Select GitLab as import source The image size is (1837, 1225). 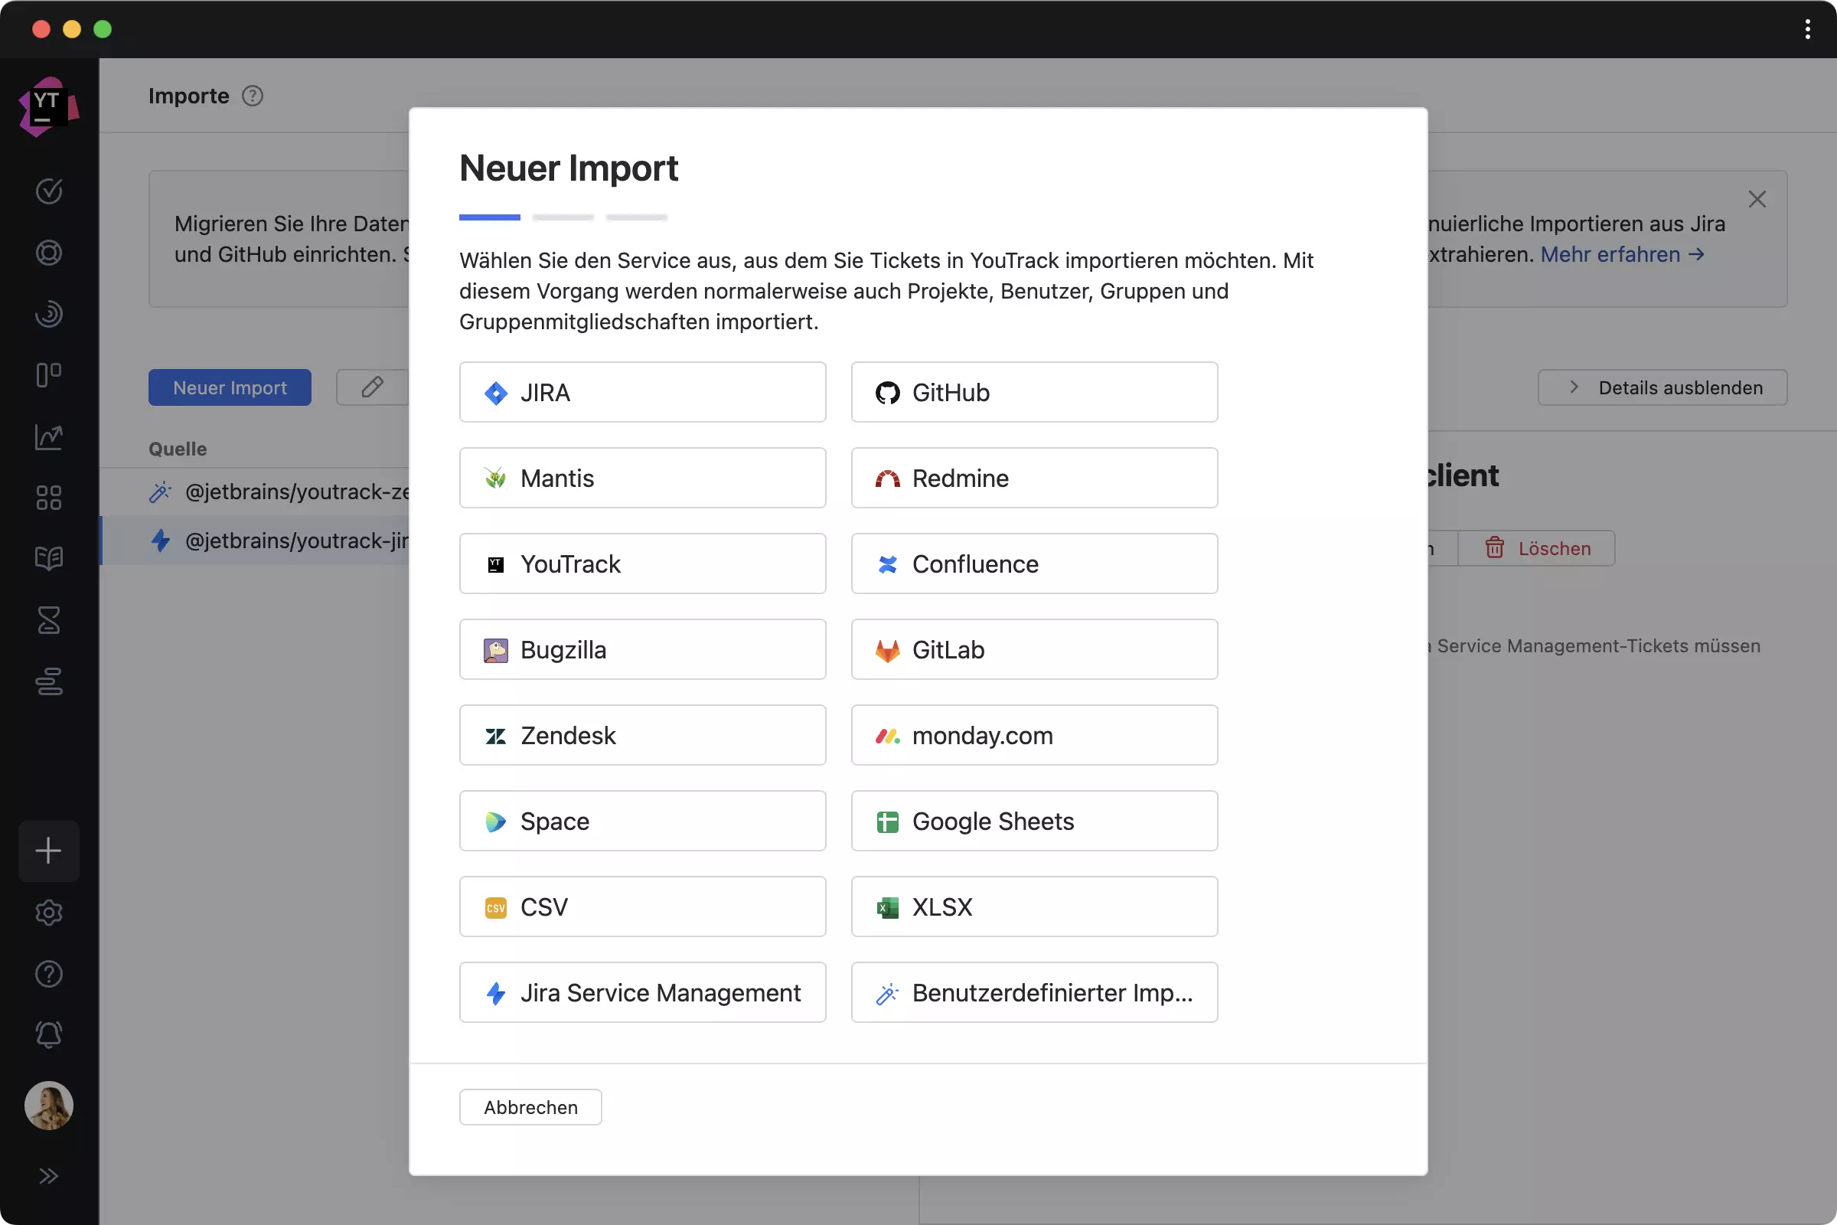[x=1033, y=648]
